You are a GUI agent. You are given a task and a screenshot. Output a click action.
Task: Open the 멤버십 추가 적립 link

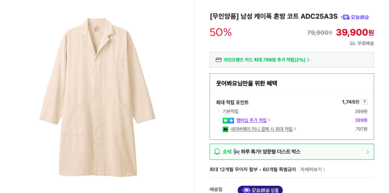coord(253,120)
